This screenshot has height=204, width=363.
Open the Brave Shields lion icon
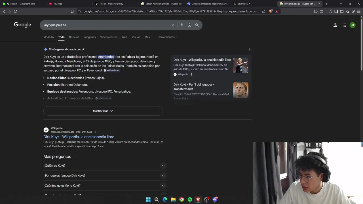pyautogui.click(x=271, y=11)
